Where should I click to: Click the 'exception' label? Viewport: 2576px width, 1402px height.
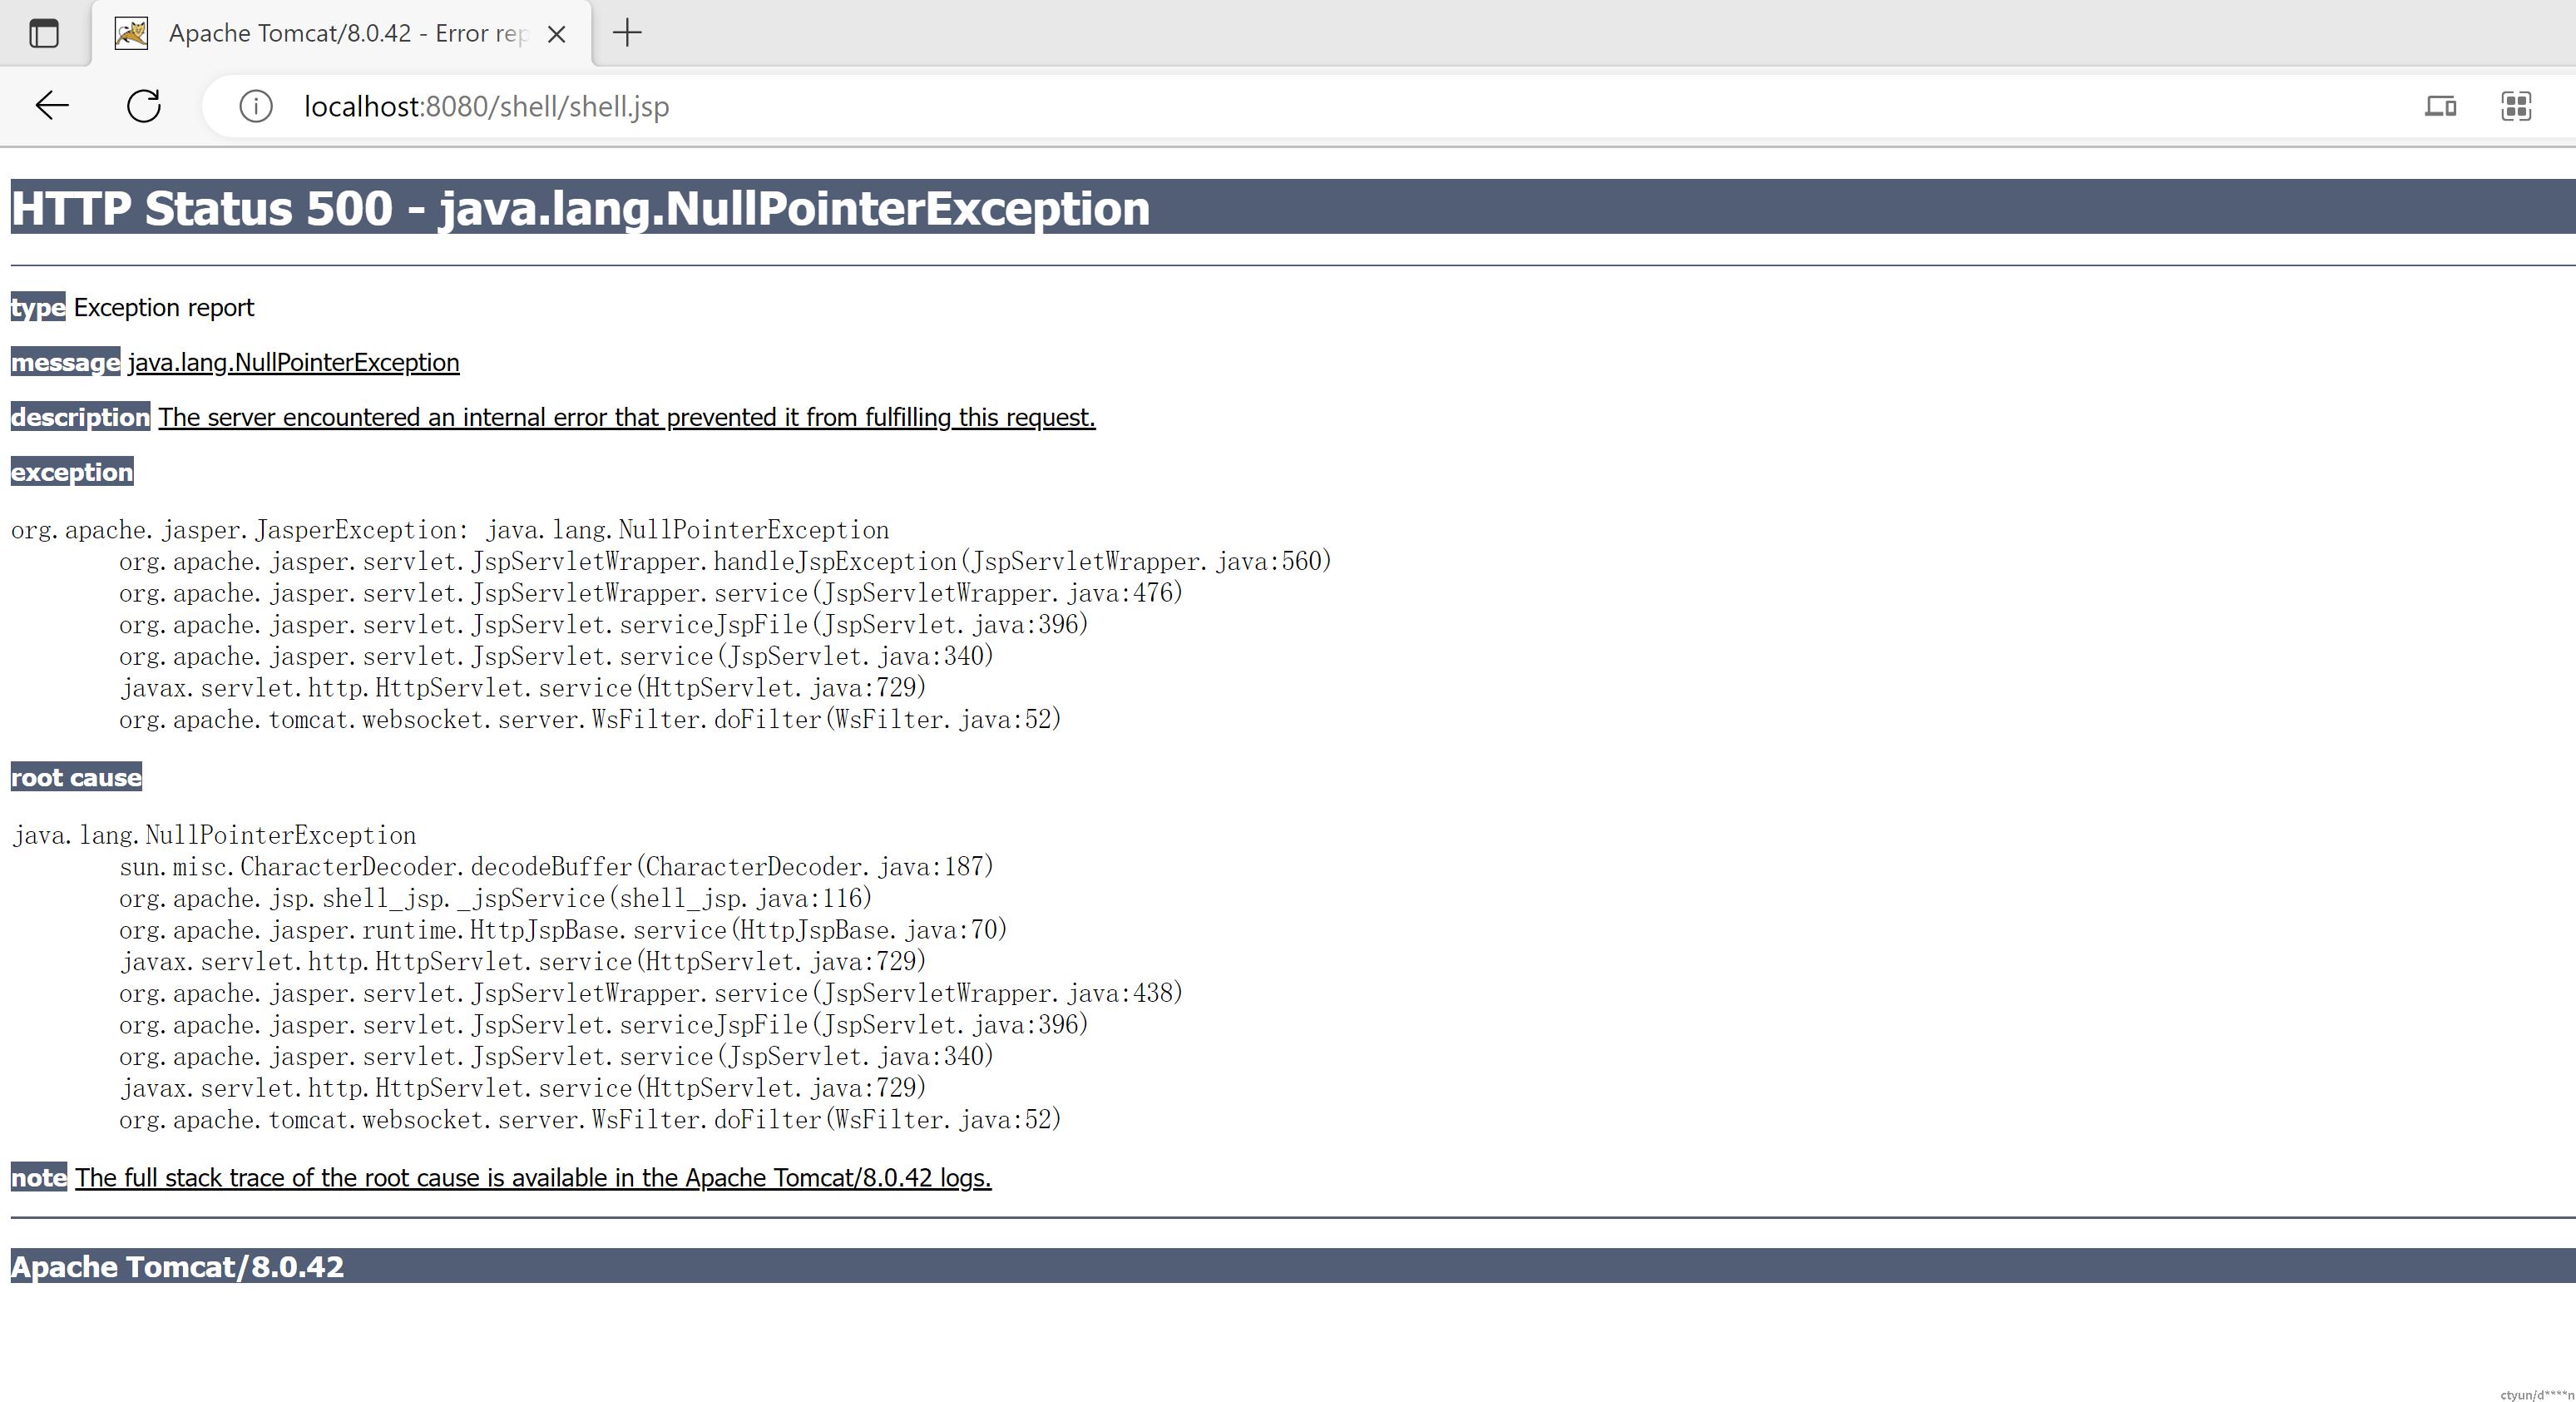click(72, 472)
